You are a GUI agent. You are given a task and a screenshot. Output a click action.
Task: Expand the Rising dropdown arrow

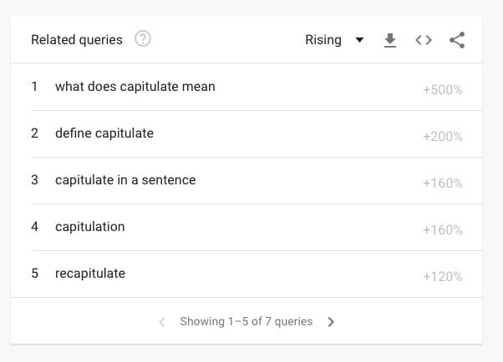[359, 40]
